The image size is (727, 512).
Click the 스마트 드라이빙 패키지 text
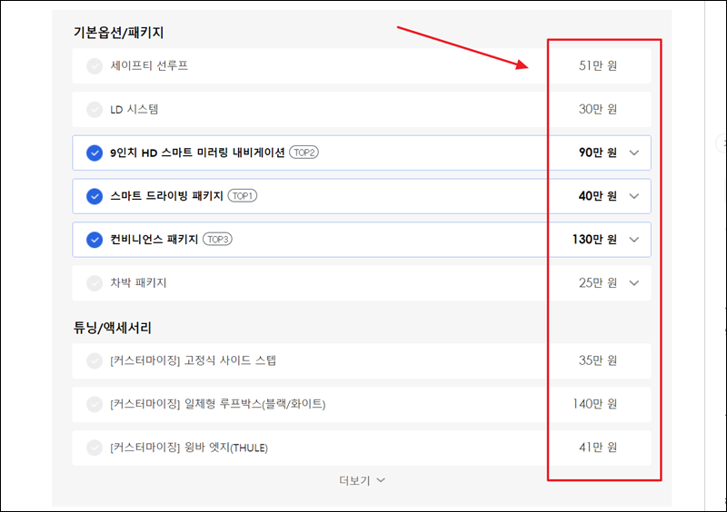point(166,196)
